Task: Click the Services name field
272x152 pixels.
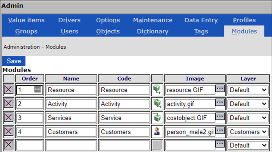Action: click(71, 118)
